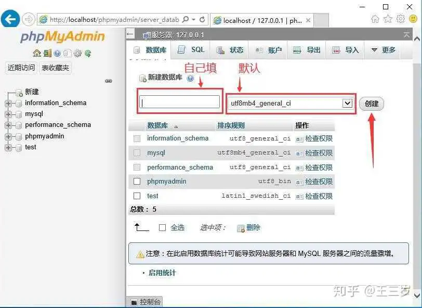Open the utf8mb4_general_ci collation dropdown
422x308 pixels.
(x=291, y=103)
